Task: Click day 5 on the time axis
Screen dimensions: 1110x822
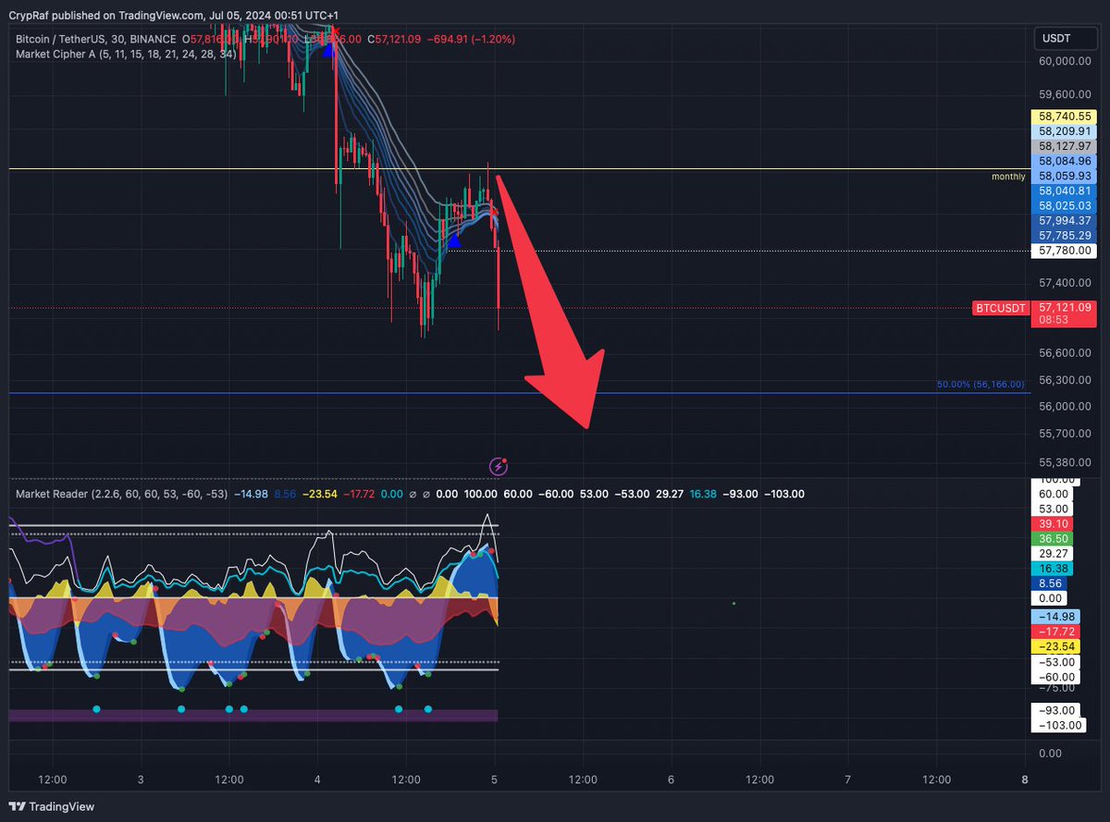Action: pos(495,779)
